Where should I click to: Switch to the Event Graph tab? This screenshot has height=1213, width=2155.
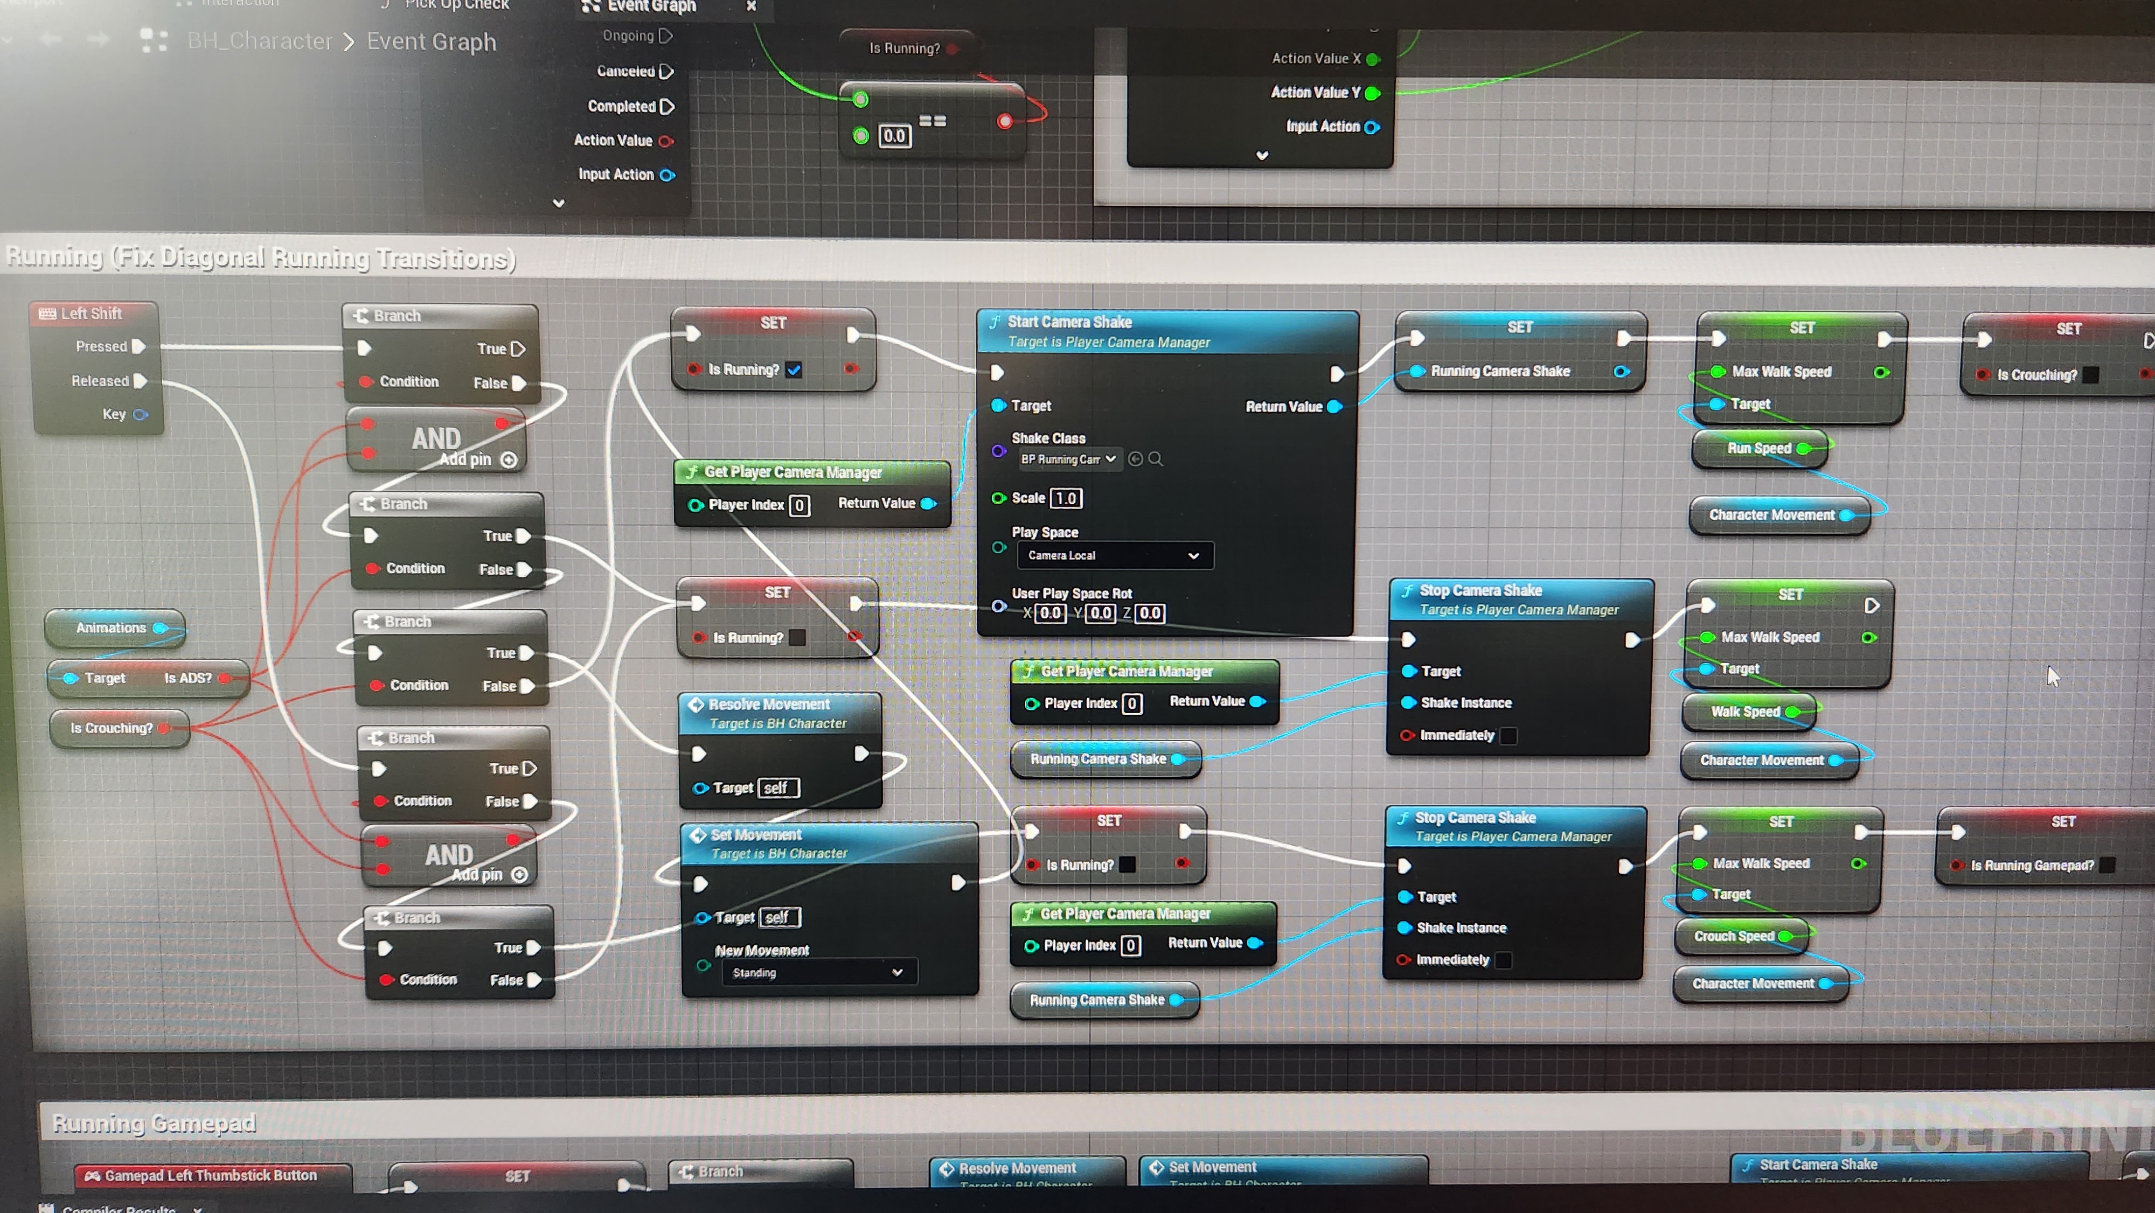point(651,6)
